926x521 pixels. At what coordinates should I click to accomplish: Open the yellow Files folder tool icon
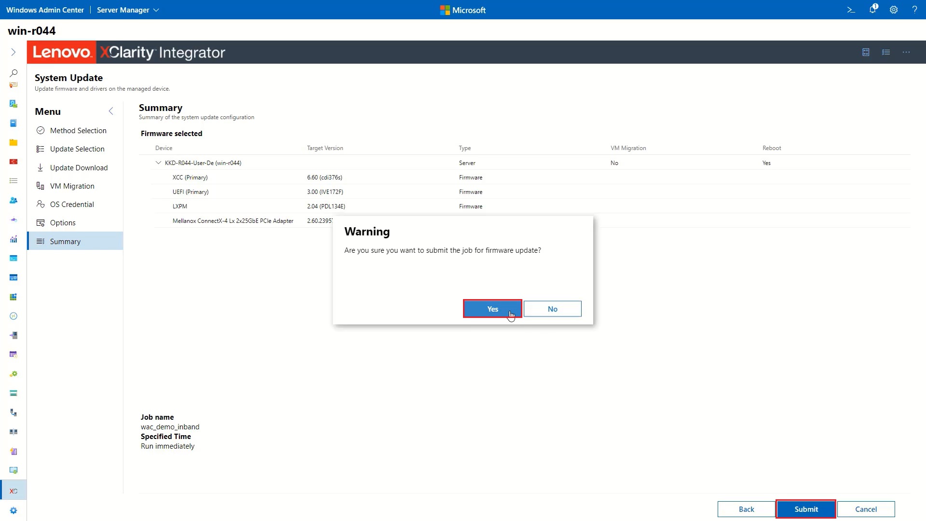[x=14, y=142]
